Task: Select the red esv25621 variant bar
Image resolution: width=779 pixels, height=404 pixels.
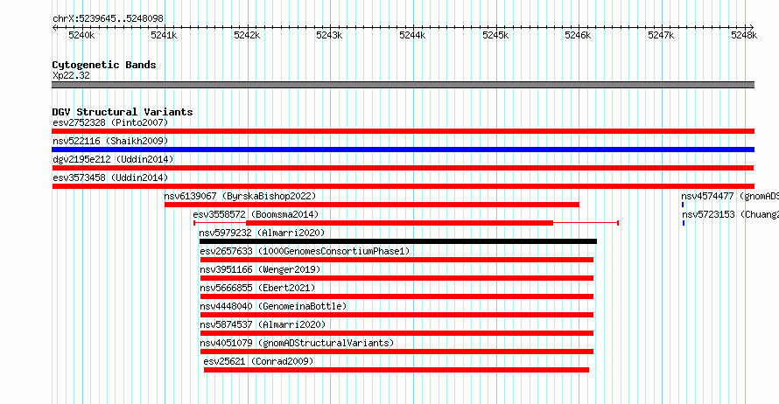Action: pos(397,370)
